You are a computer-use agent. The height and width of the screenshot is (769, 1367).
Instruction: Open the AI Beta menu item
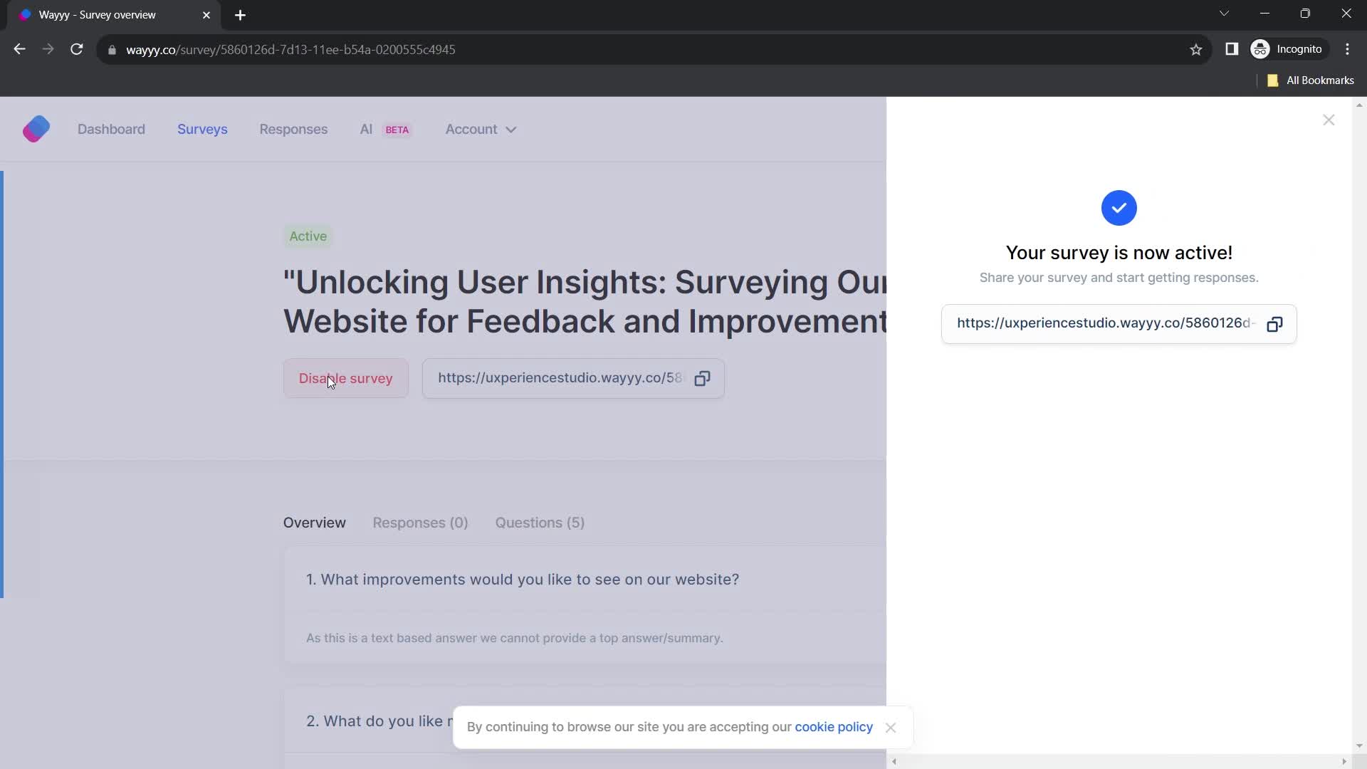(385, 129)
